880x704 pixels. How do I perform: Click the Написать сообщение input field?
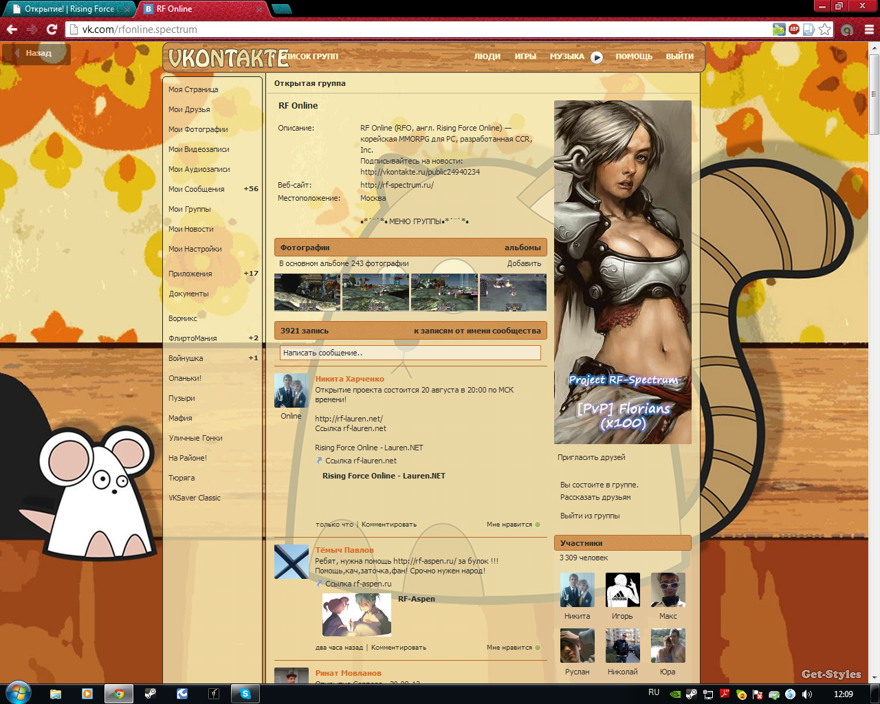[x=410, y=353]
